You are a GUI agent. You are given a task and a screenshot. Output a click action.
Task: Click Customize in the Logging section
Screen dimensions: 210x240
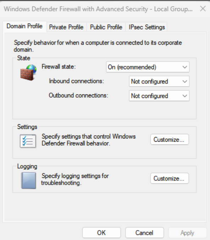[170, 178]
